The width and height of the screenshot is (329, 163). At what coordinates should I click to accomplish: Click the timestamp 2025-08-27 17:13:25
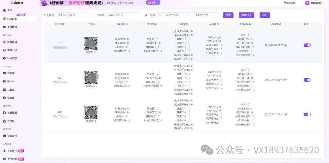point(275,115)
